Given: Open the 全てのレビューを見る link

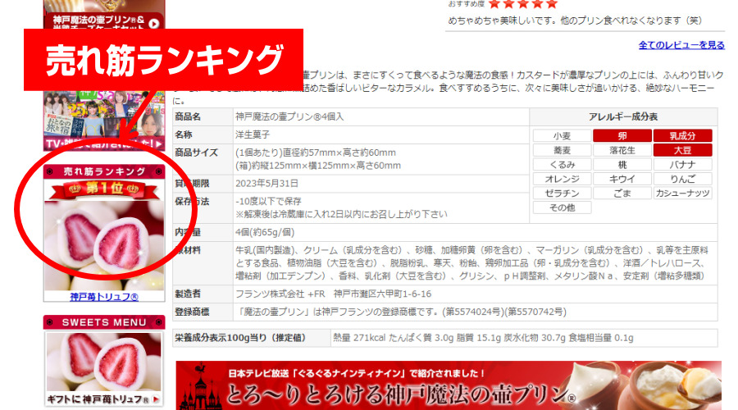Looking at the screenshot, I should pos(681,45).
